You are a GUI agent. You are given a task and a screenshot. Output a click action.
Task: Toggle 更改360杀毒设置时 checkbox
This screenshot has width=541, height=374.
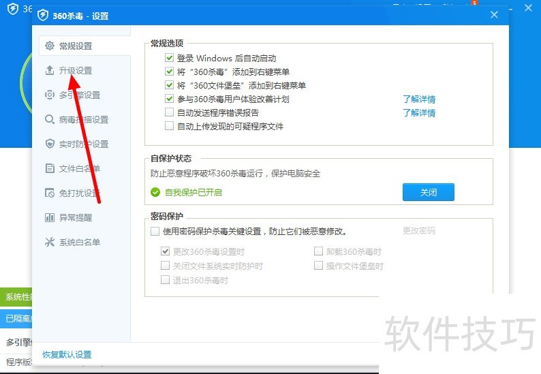[166, 251]
